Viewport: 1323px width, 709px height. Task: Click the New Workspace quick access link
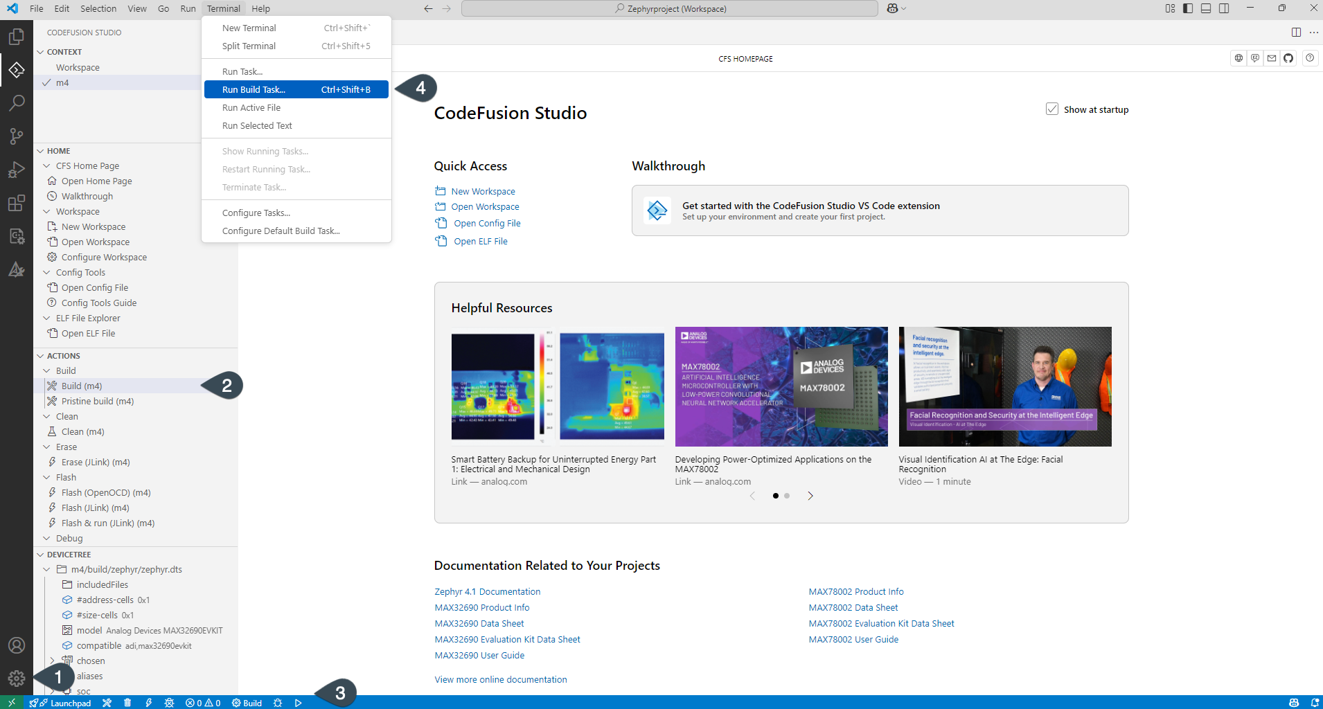click(483, 191)
